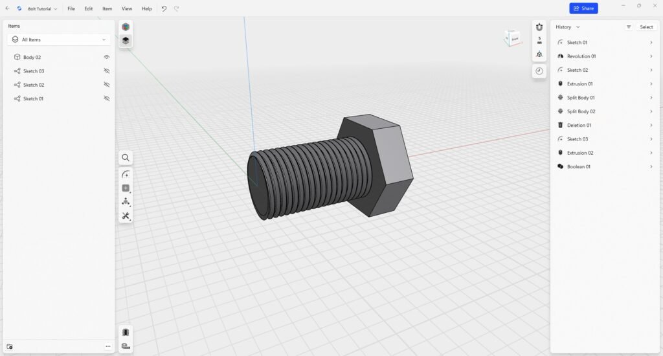Open the Transform tools menu
This screenshot has width=663, height=356.
click(126, 202)
